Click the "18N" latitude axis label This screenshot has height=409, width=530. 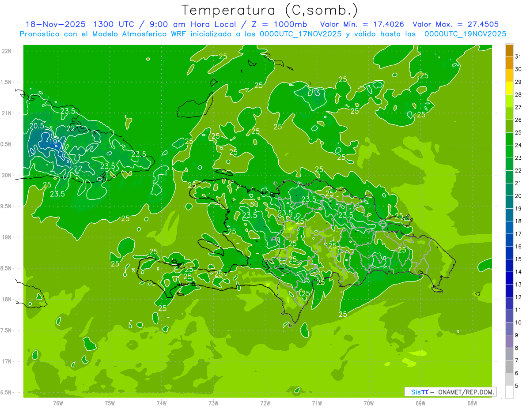pos(7,299)
